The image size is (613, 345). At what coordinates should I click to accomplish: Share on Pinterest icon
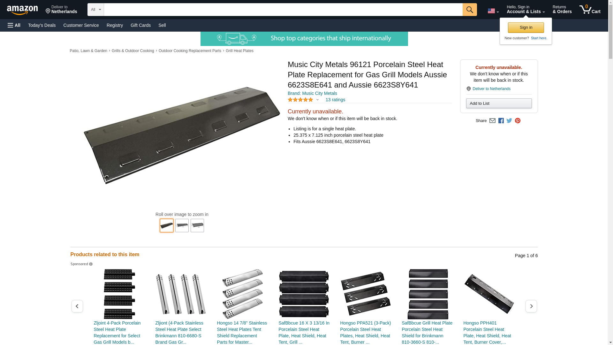[518, 121]
